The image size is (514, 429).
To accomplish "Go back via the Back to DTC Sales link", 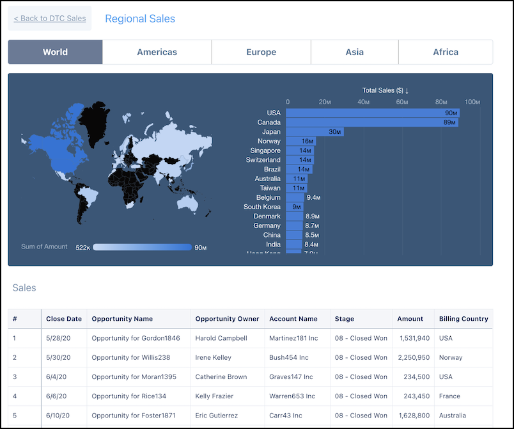I will coord(49,19).
